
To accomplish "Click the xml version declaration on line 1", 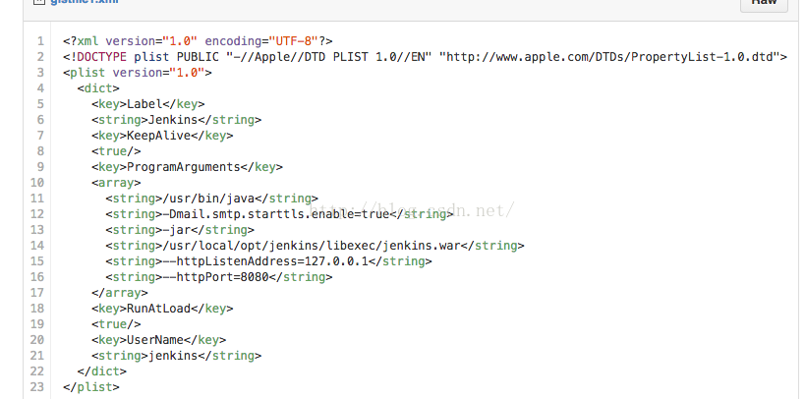I will pos(198,41).
